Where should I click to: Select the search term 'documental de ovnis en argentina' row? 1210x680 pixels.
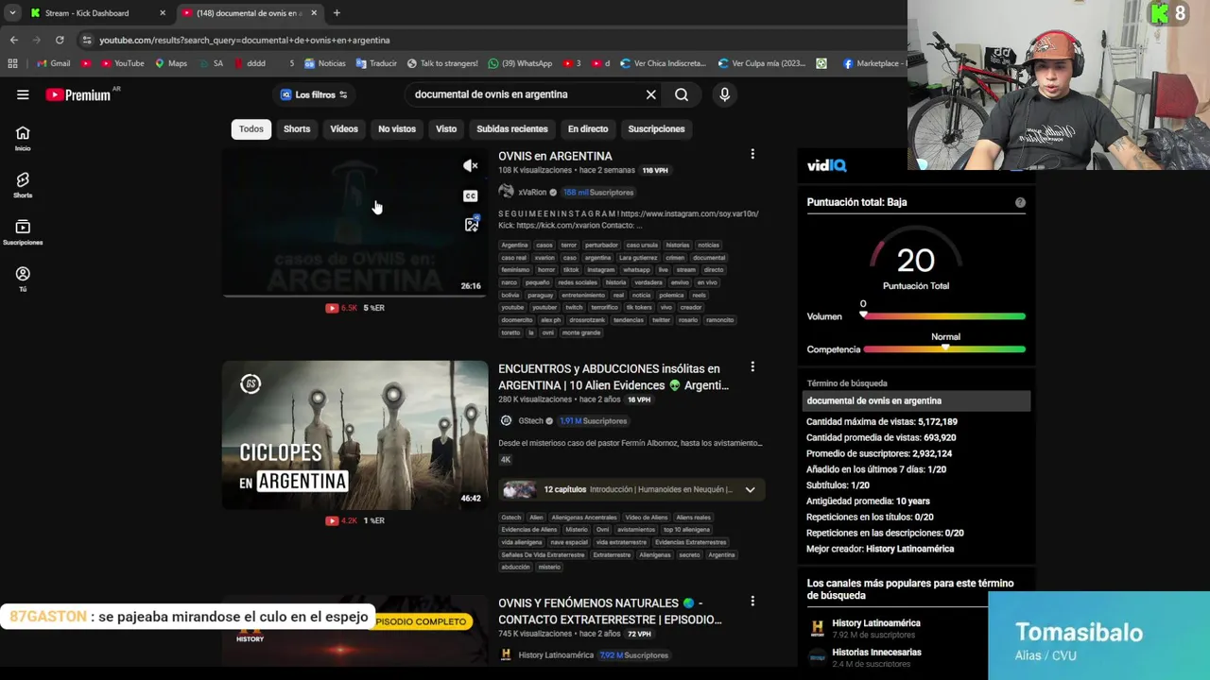coord(916,400)
